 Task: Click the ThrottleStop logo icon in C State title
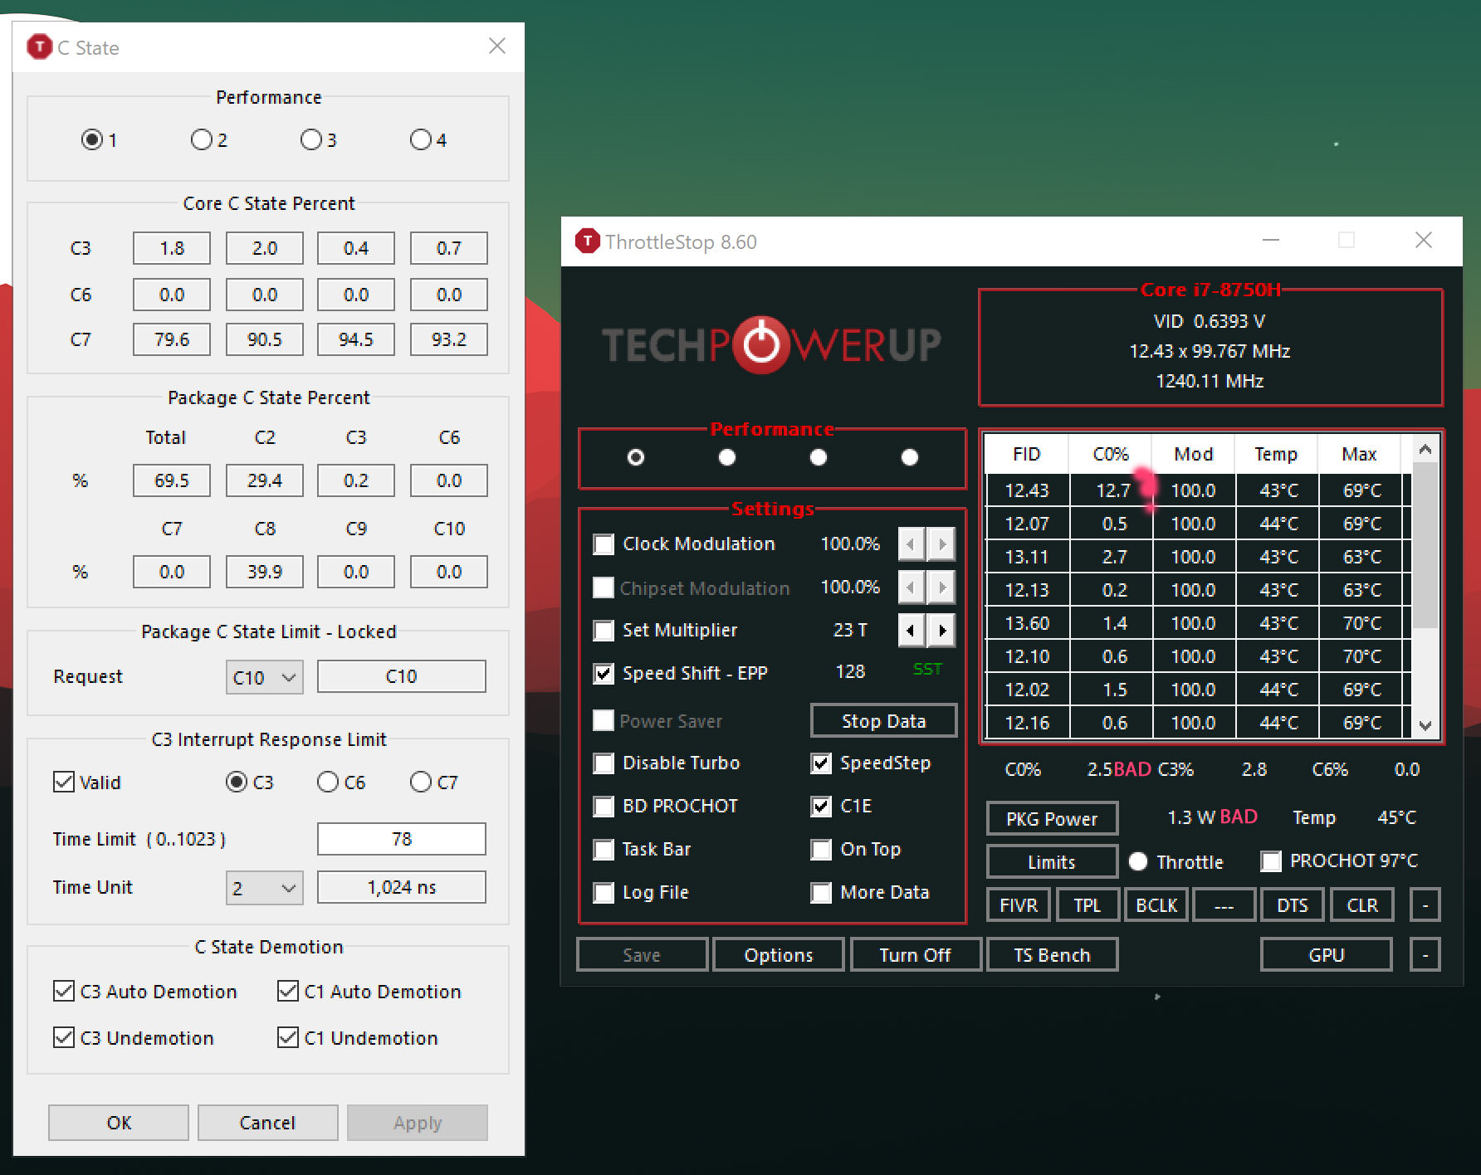(39, 47)
